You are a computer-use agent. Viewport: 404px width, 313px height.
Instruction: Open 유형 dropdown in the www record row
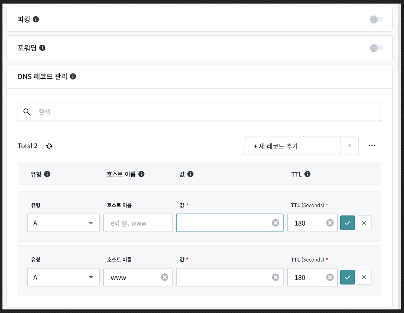coord(63,277)
